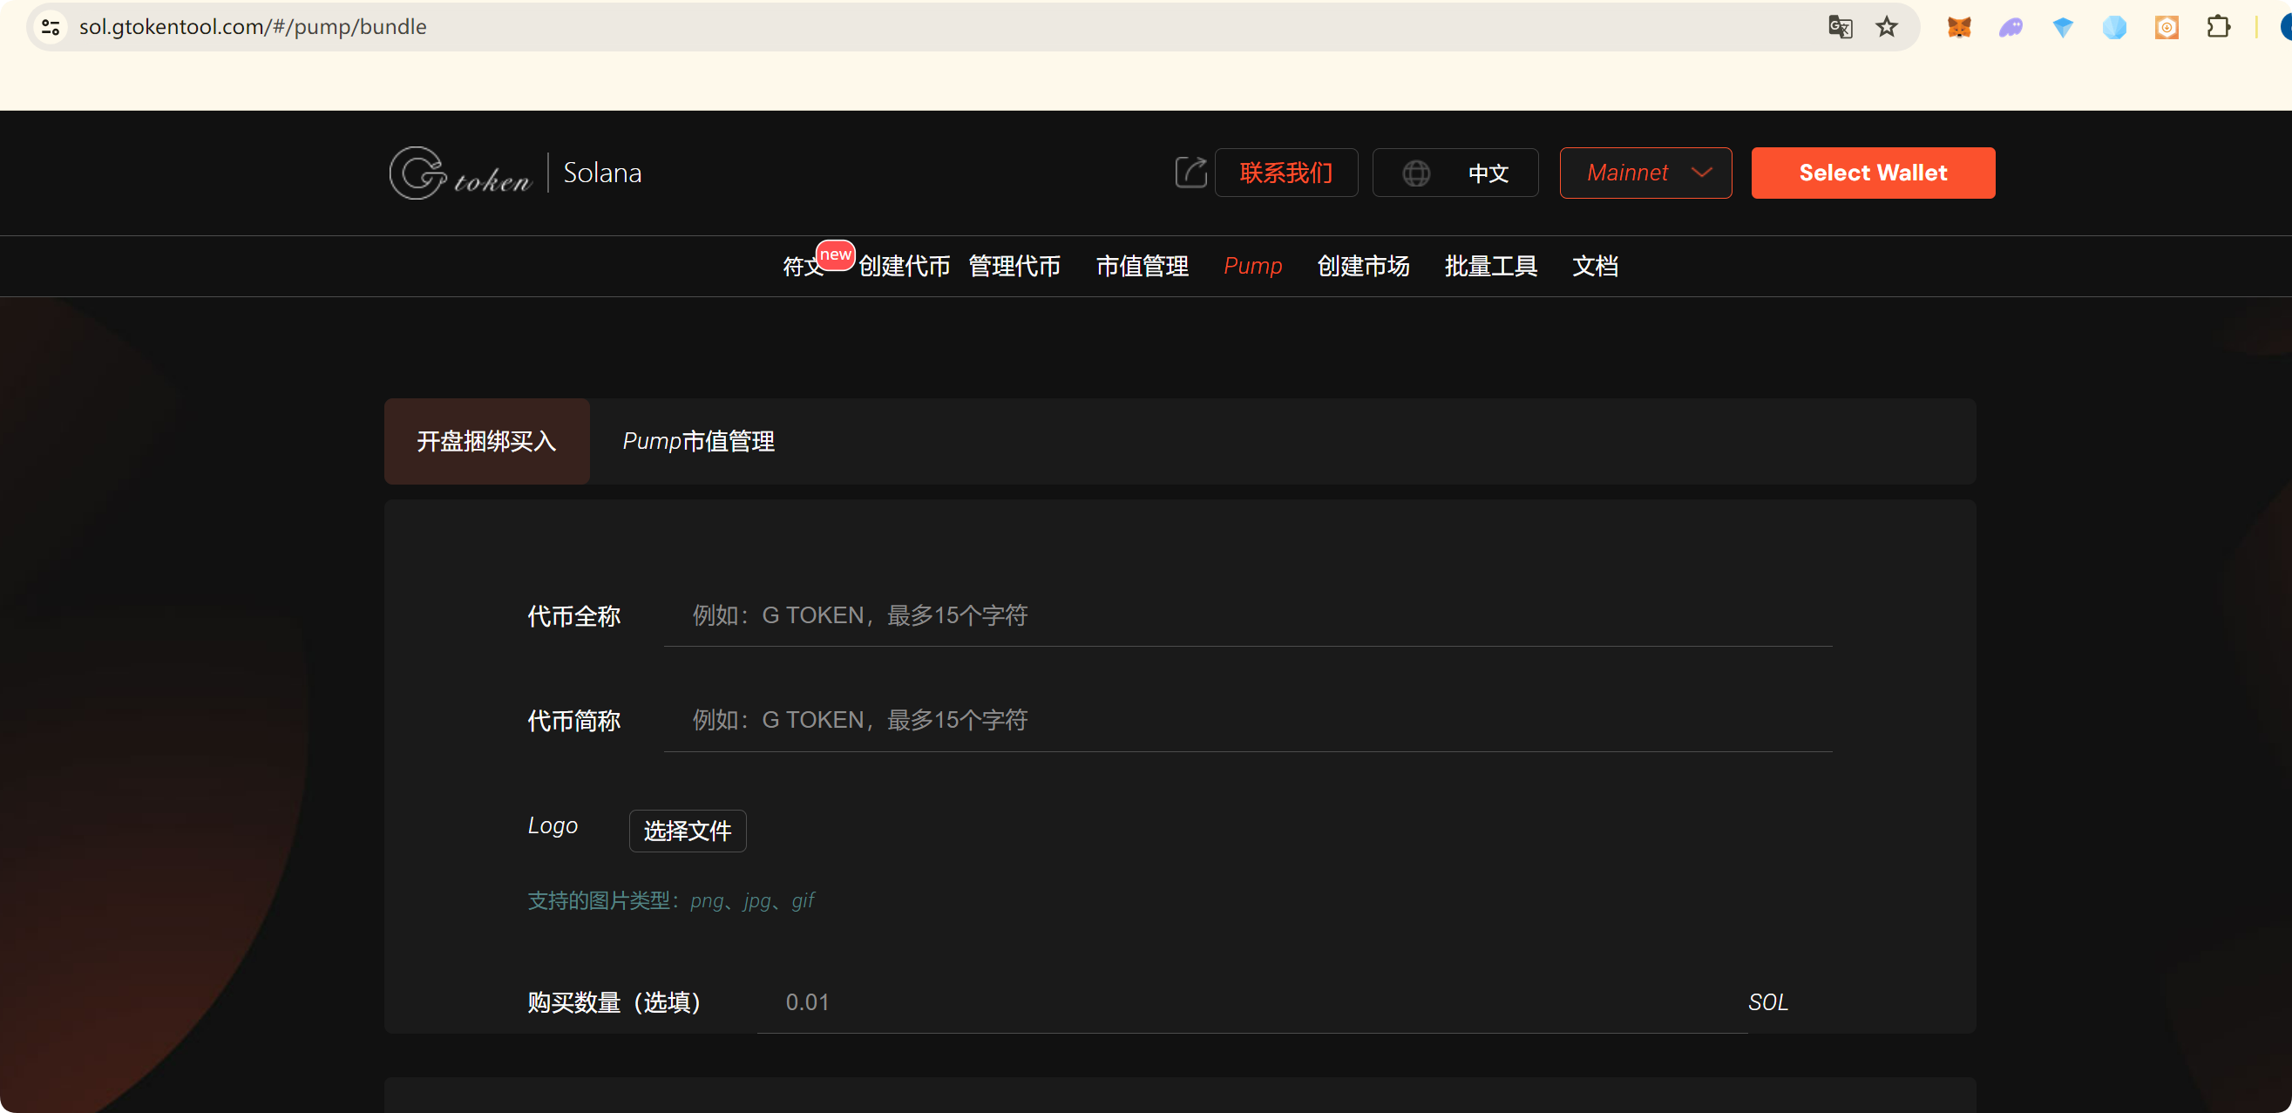Open the purple ghost wallet extension
Image resolution: width=2292 pixels, height=1113 pixels.
2011,28
